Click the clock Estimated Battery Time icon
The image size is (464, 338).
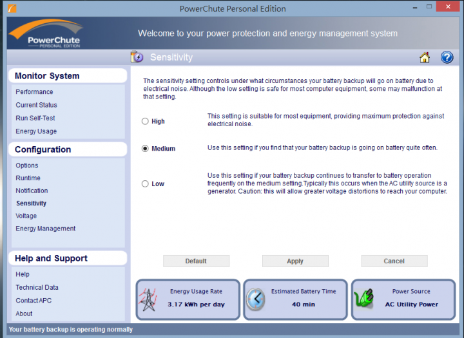click(x=256, y=299)
